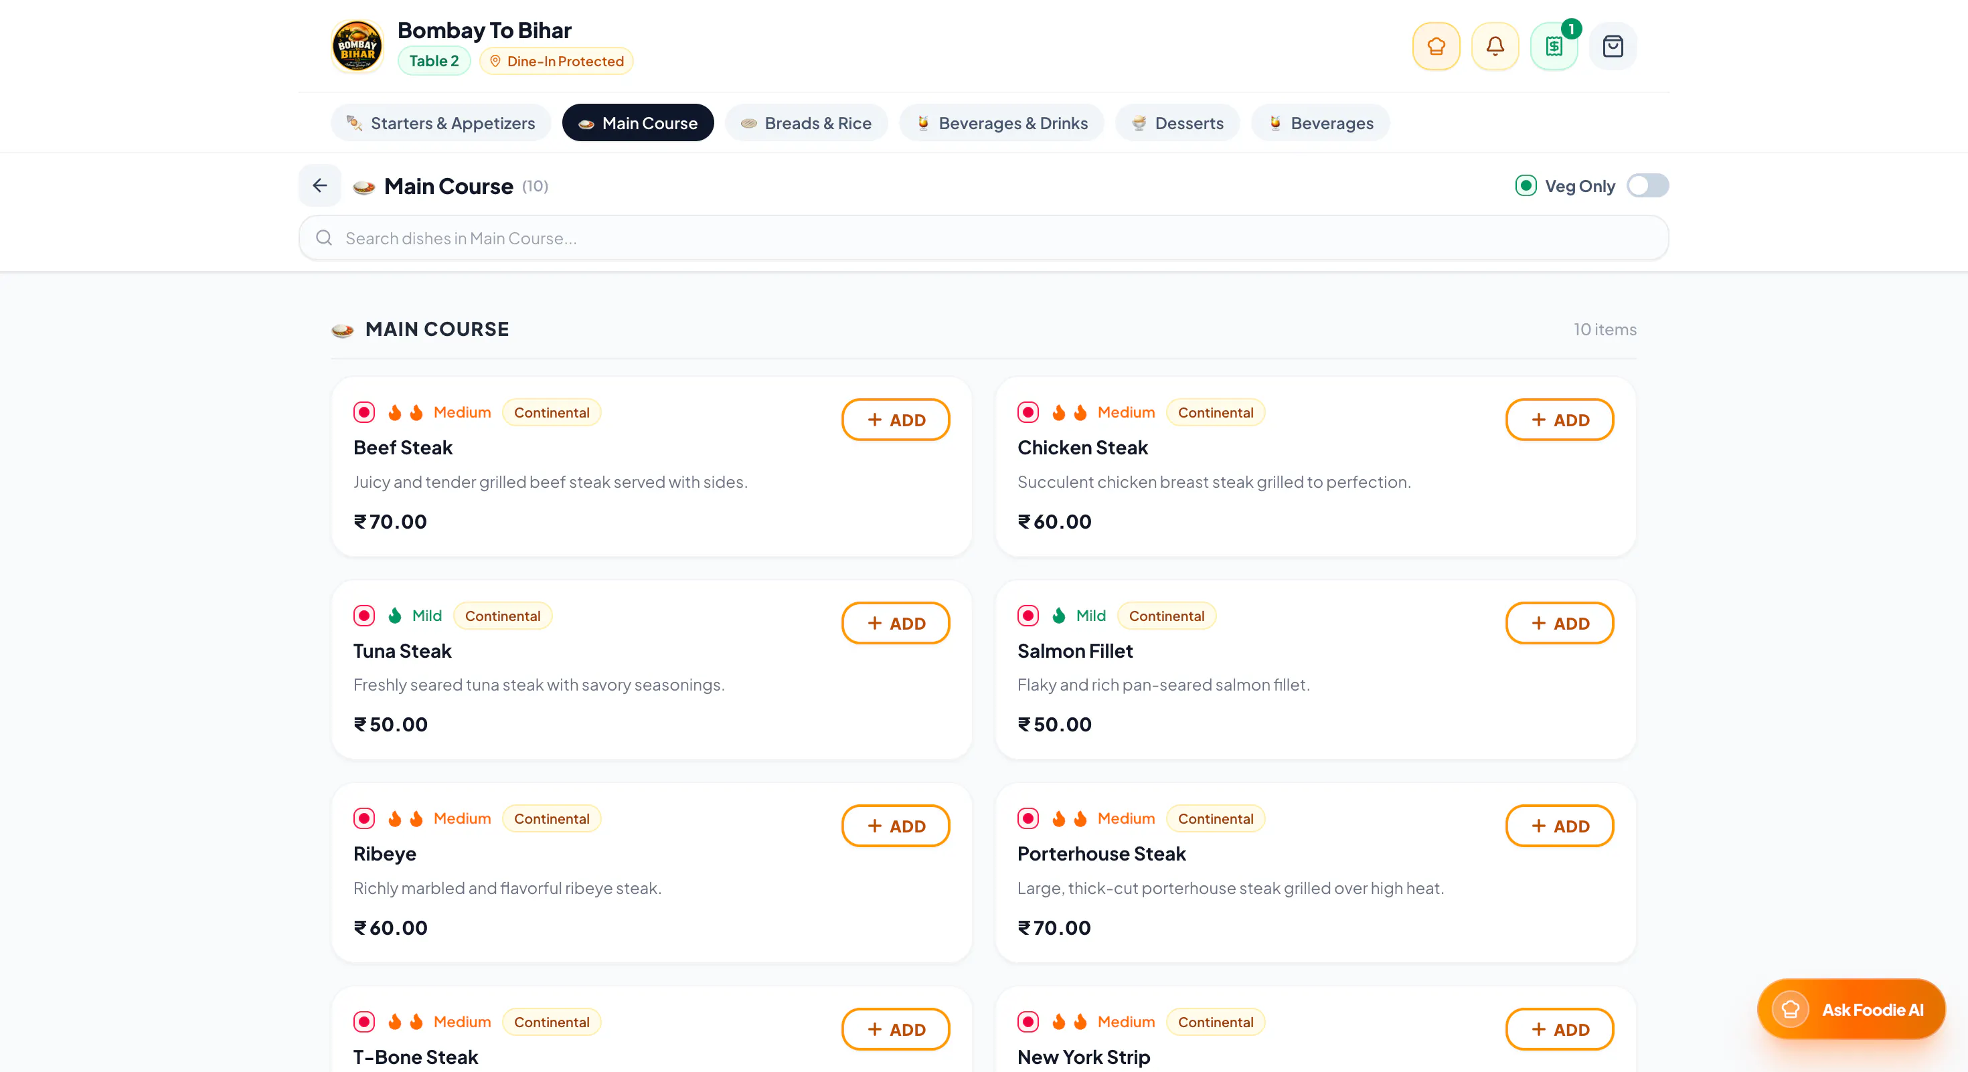Click the non-veg indicator on Porterhouse Steak
Image resolution: width=1968 pixels, height=1072 pixels.
1028,818
